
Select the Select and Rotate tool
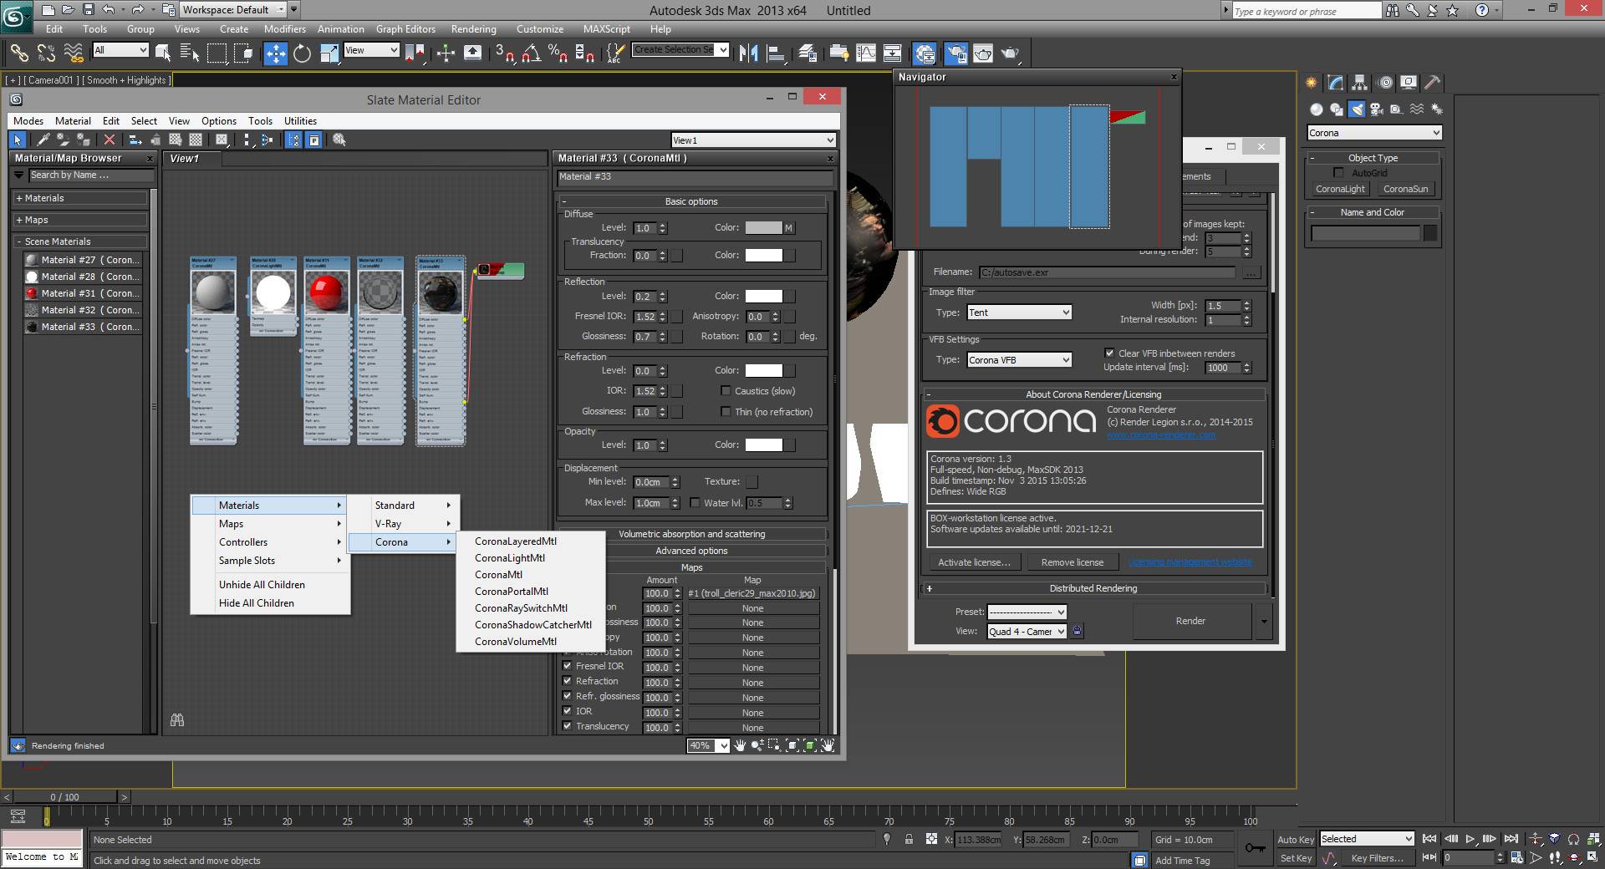[x=303, y=53]
